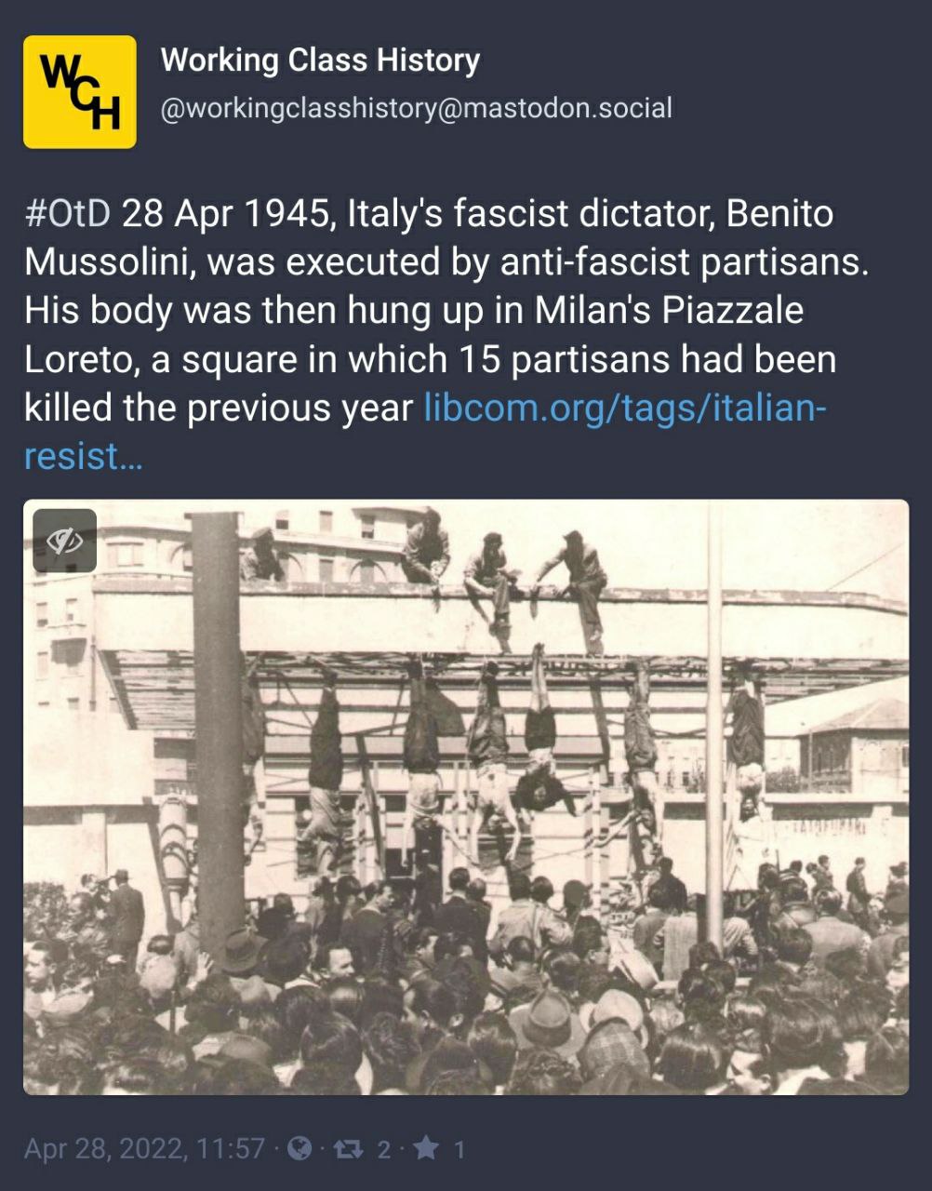Click the Apr 28, 2022, 11:57 timestamp
Viewport: 932px width, 1191px height.
point(144,1150)
